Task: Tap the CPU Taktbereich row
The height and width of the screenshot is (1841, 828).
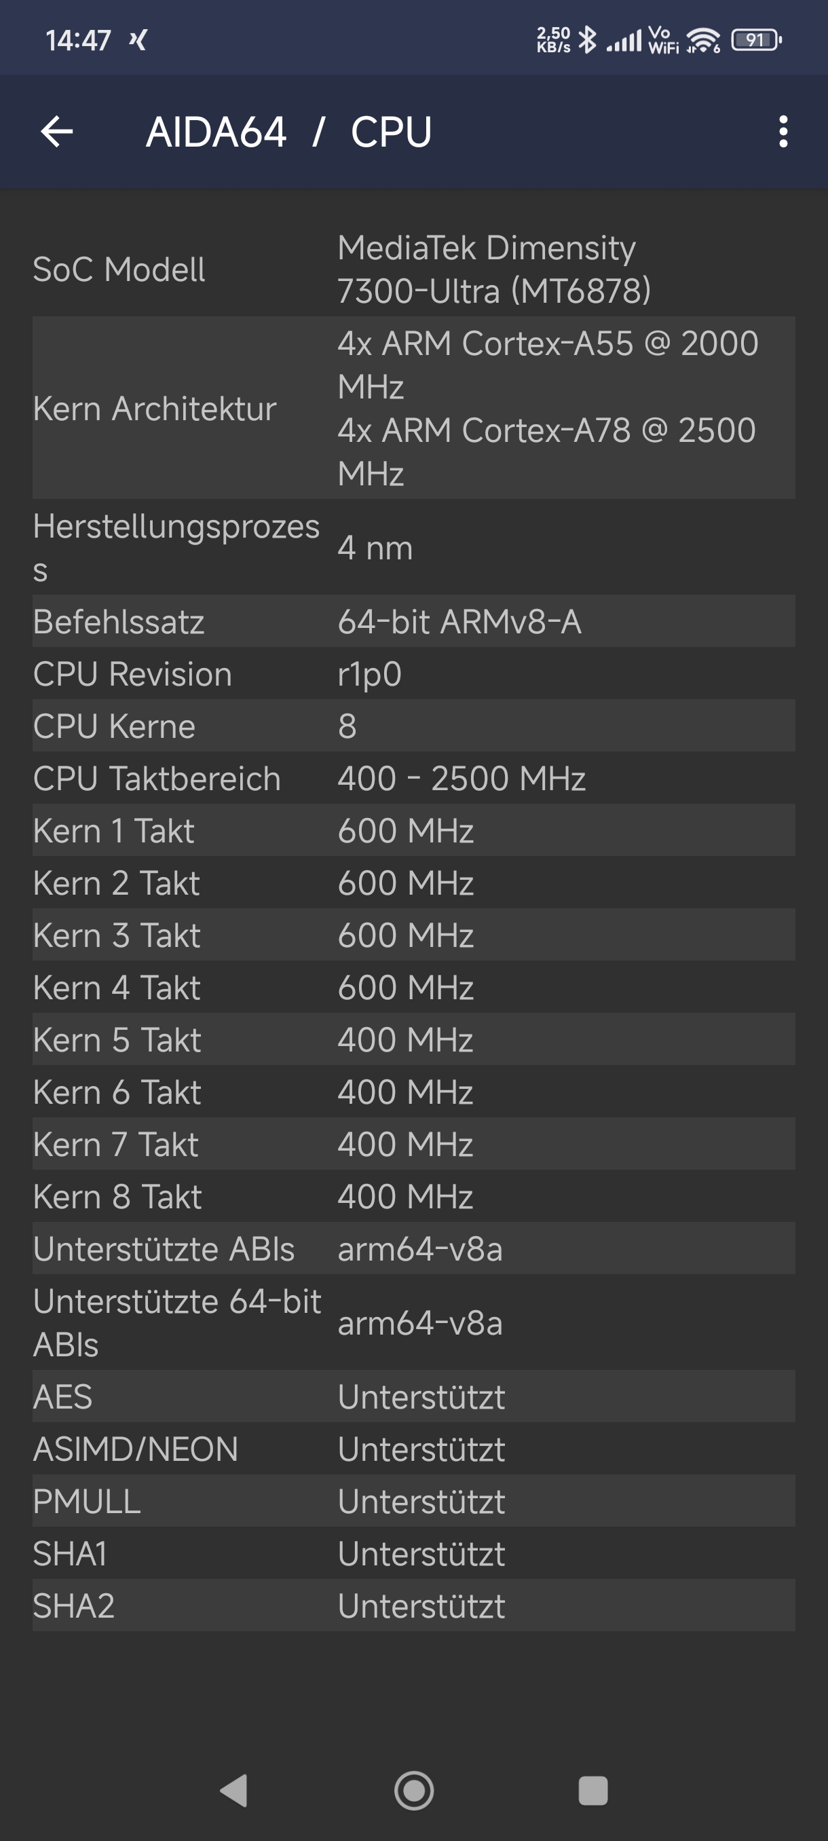Action: pos(413,778)
